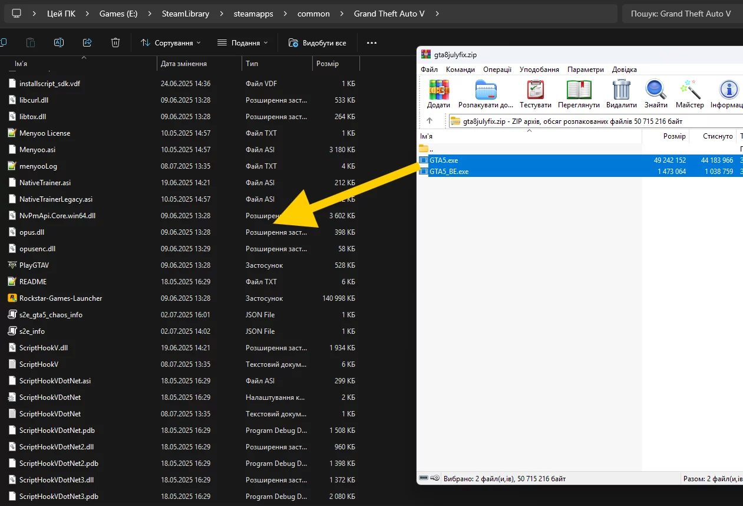
Task: Select Rockstar-Games-Launcher file icon
Action: [12, 298]
